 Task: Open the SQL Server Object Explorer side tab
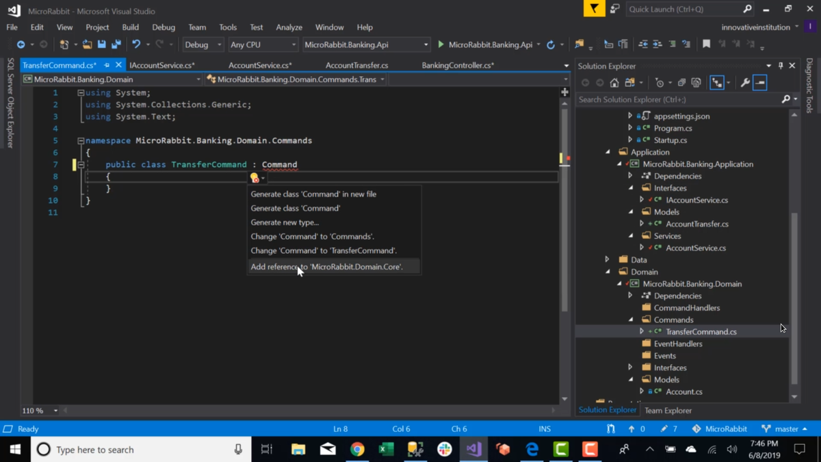10,103
